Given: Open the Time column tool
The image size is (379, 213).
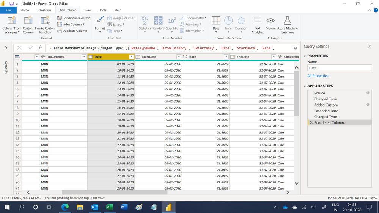Looking at the screenshot, I should (x=228, y=24).
